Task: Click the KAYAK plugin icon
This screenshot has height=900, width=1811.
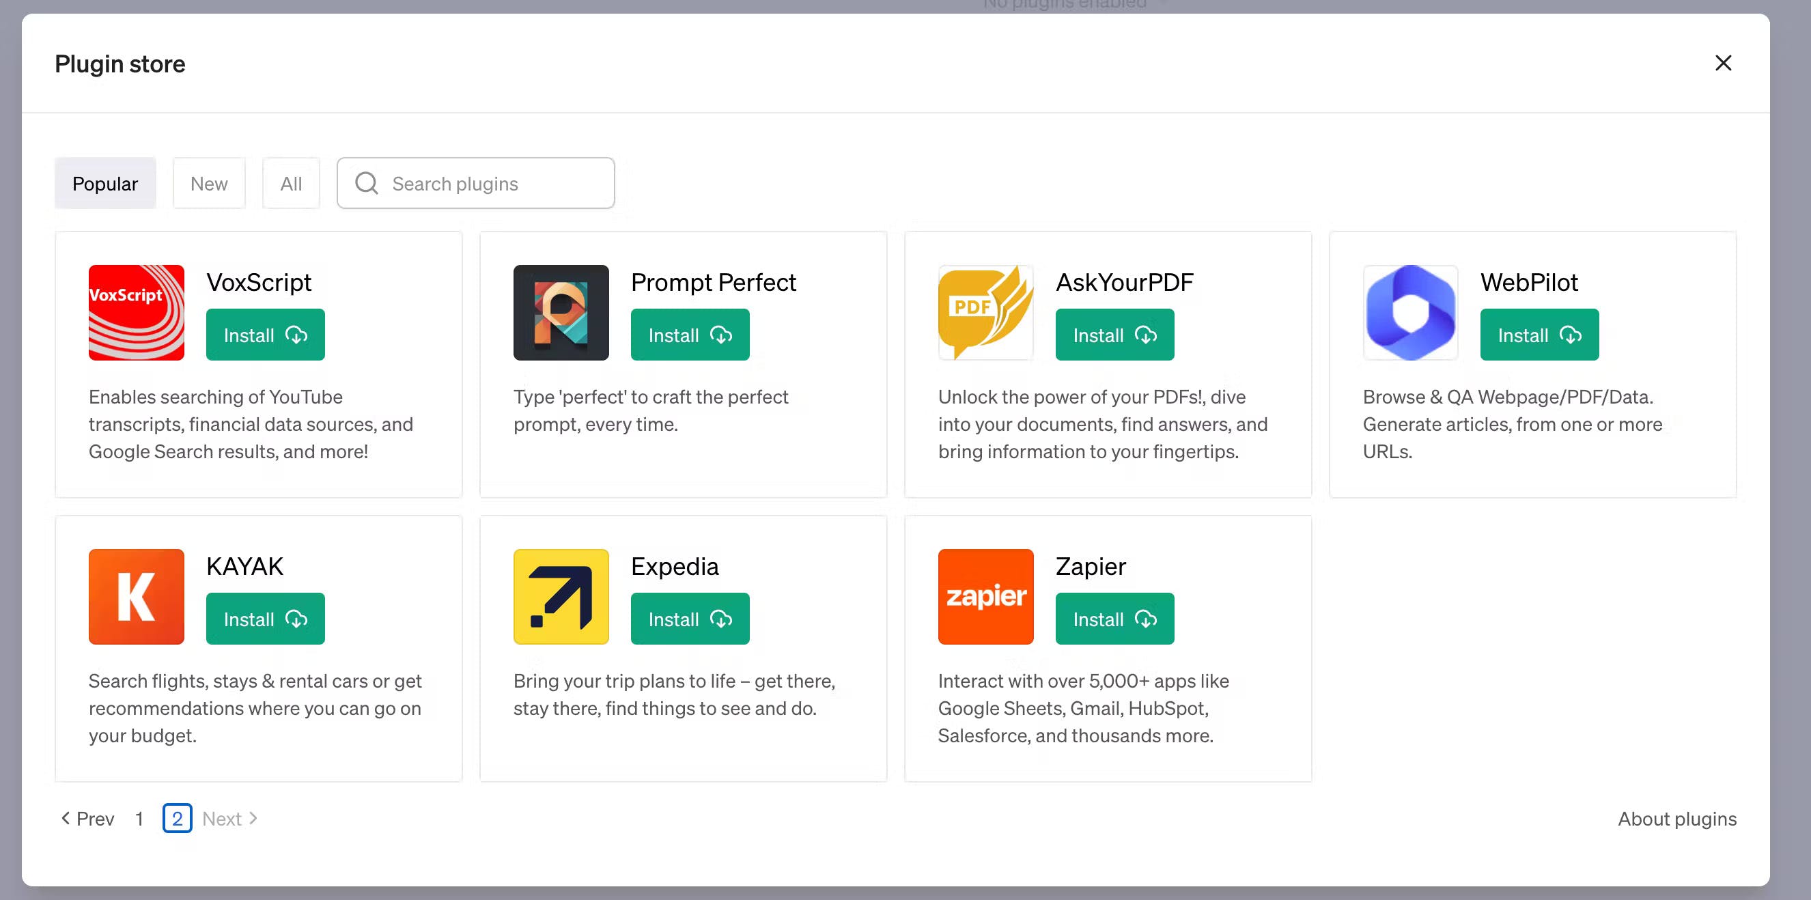Action: pos(137,596)
